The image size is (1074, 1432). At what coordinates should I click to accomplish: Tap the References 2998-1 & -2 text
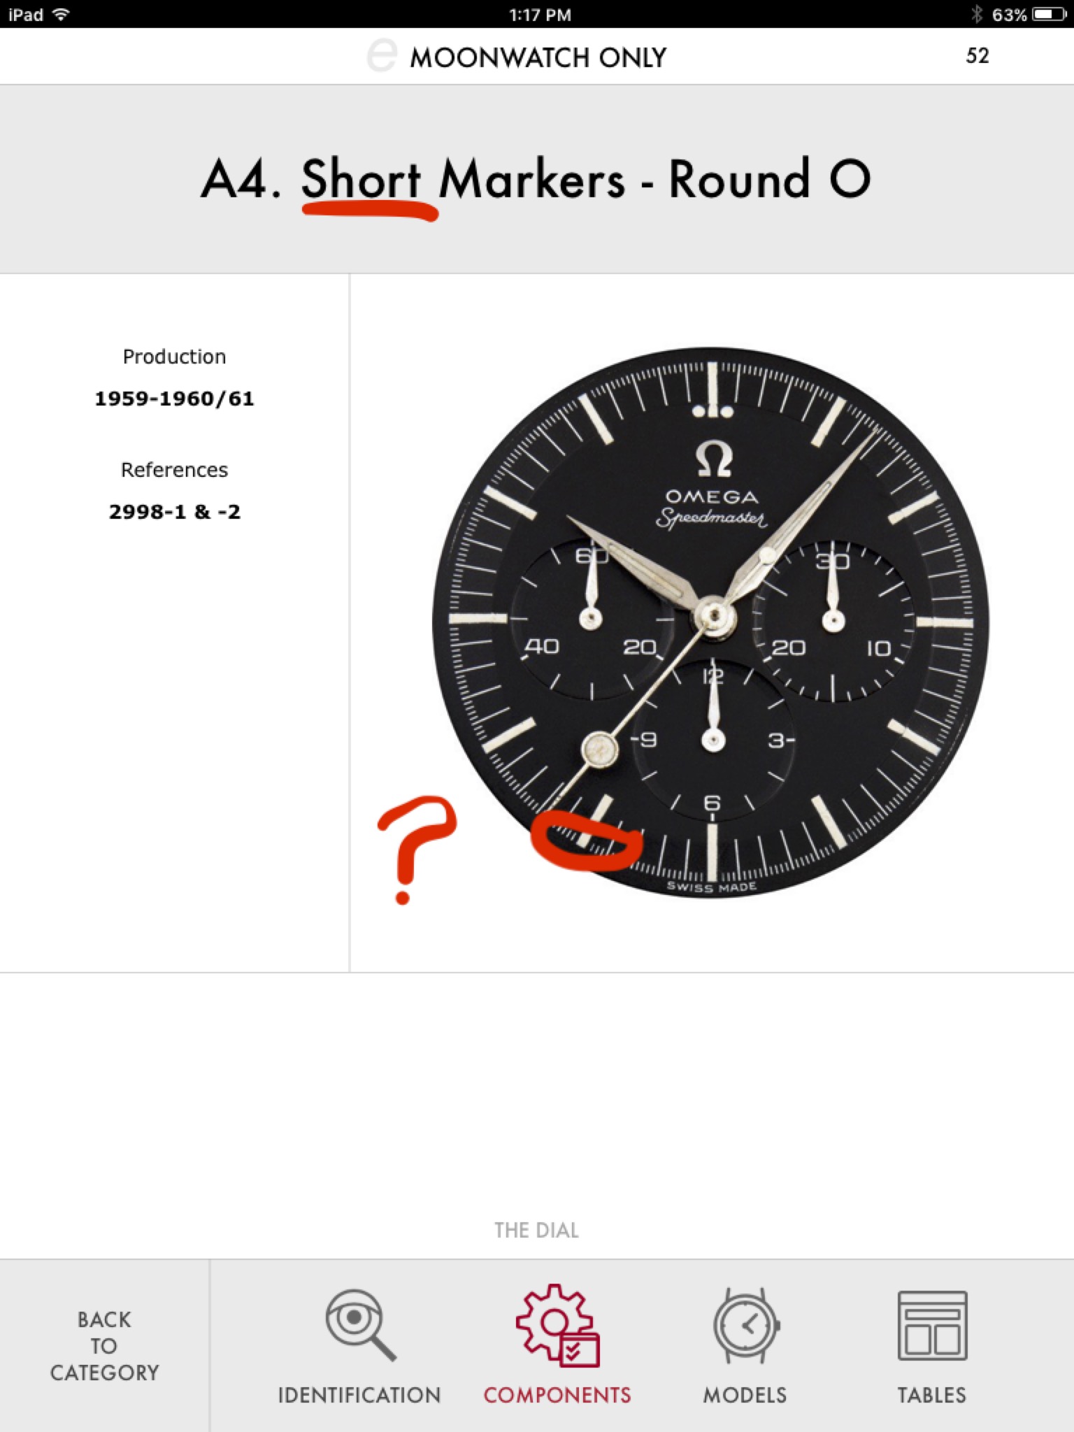(x=174, y=491)
